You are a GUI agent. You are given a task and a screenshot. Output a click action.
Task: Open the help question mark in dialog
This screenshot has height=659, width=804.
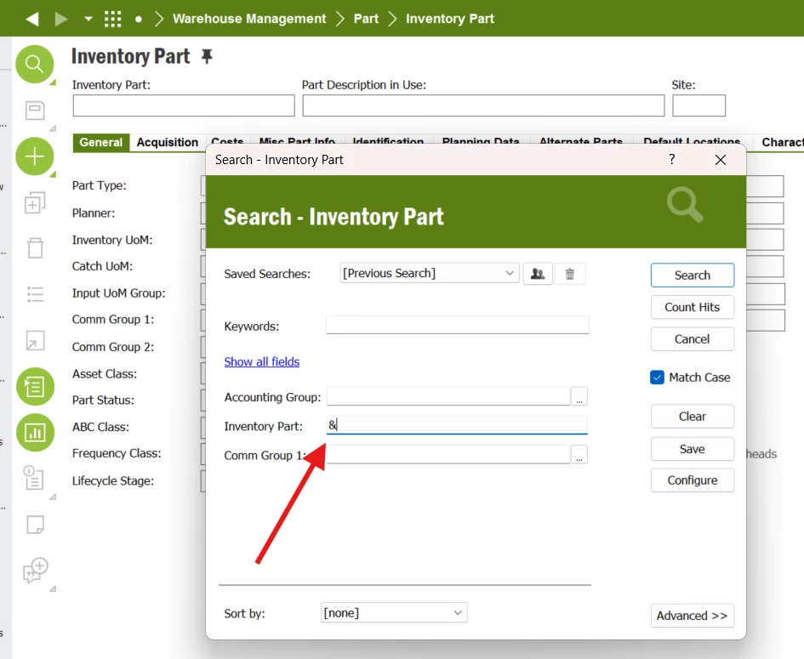click(x=672, y=159)
